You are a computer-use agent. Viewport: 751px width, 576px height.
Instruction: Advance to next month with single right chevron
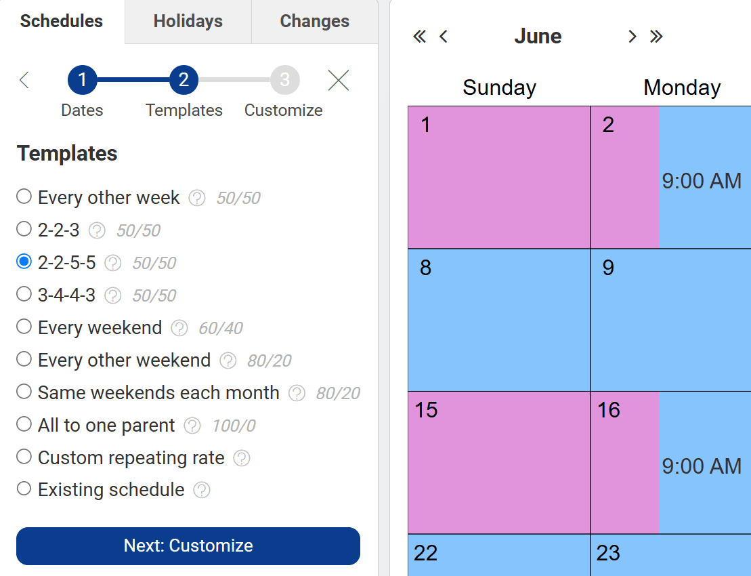pos(632,37)
